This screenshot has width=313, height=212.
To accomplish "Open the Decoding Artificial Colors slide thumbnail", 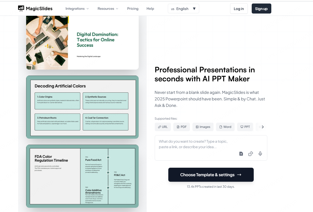I will click(x=82, y=107).
